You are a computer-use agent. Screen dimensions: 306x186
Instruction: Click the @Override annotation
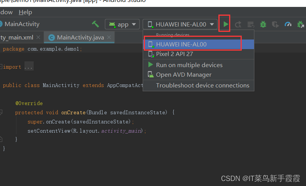click(x=29, y=103)
